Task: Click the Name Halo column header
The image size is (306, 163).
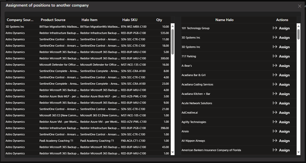Action: tap(224, 20)
